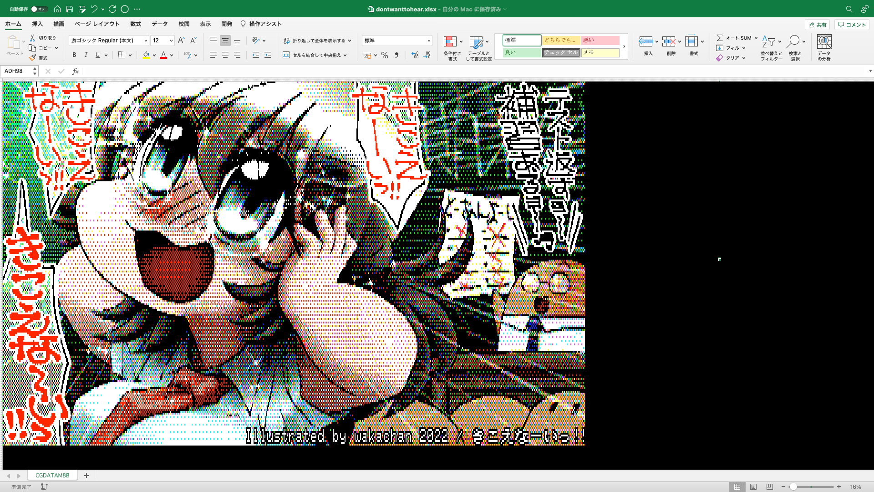Toggle Underline formatting

(x=97, y=55)
